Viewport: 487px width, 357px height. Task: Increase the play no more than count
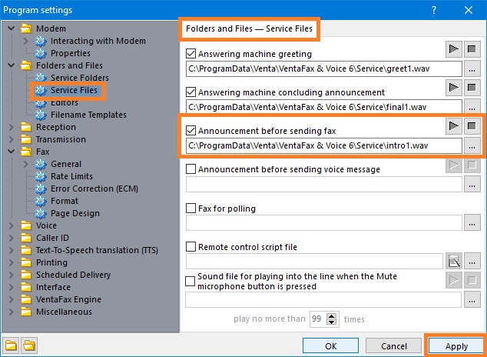pyautogui.click(x=331, y=316)
